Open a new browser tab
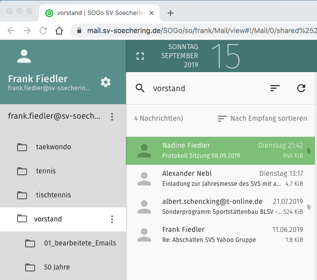The height and width of the screenshot is (280, 317). [x=171, y=13]
